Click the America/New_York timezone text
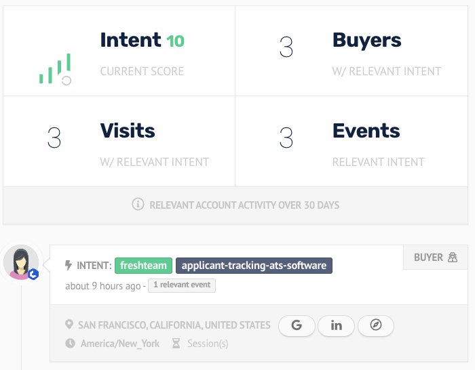 pos(120,344)
